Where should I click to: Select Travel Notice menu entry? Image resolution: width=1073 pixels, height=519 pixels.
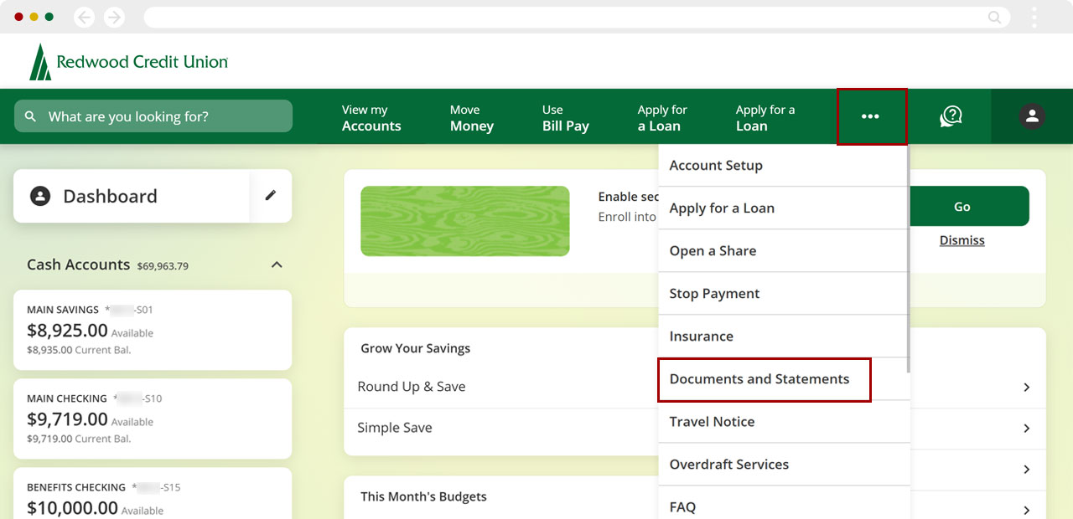(783, 421)
